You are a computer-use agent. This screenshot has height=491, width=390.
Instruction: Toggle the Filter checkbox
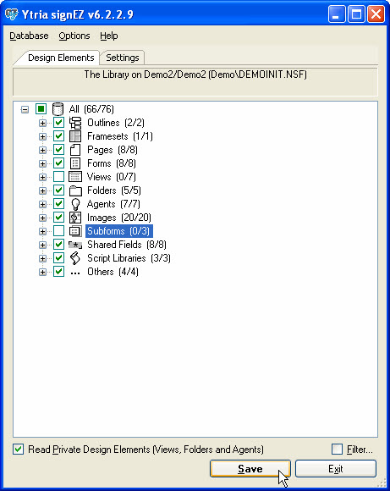tap(337, 450)
